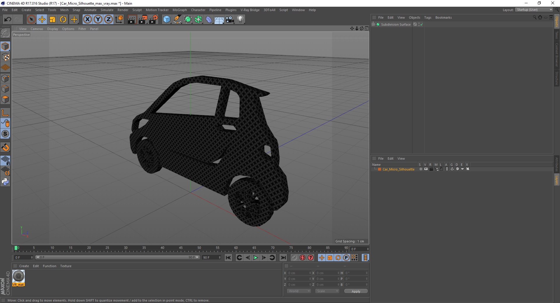Select Car_Micro_Silhouette layer row
560x303 pixels.
pos(398,169)
